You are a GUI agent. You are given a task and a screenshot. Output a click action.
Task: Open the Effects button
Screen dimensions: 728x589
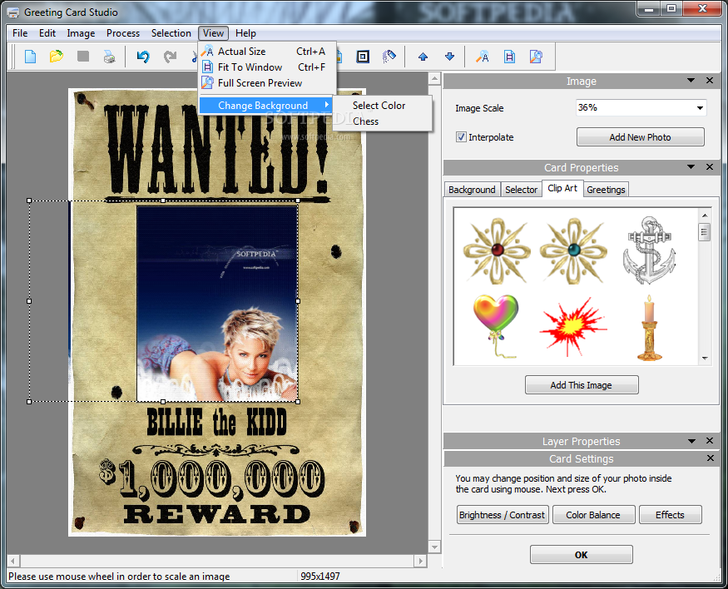(x=670, y=515)
